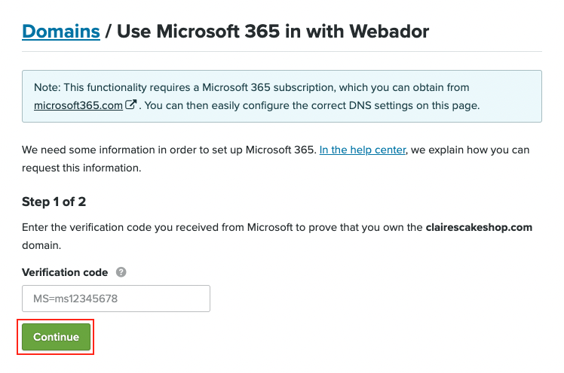The width and height of the screenshot is (564, 373).
Task: Open the "In the help center" link
Action: (363, 150)
